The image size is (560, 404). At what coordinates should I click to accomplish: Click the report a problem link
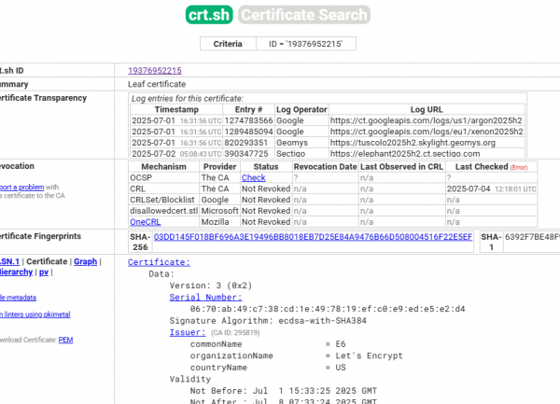[21, 187]
